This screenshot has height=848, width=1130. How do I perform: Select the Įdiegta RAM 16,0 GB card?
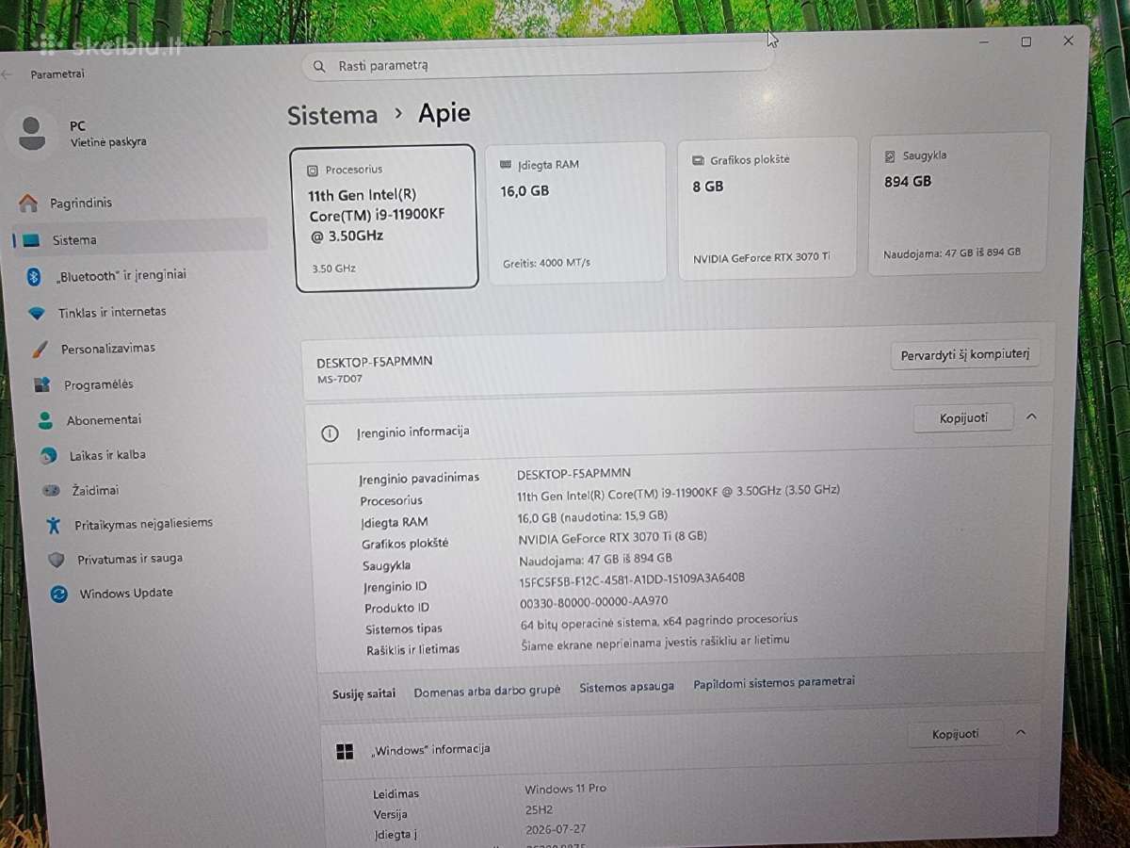[574, 213]
